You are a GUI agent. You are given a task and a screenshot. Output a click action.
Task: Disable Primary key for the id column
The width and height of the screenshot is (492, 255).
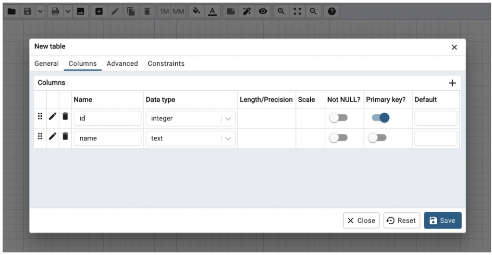tap(381, 118)
